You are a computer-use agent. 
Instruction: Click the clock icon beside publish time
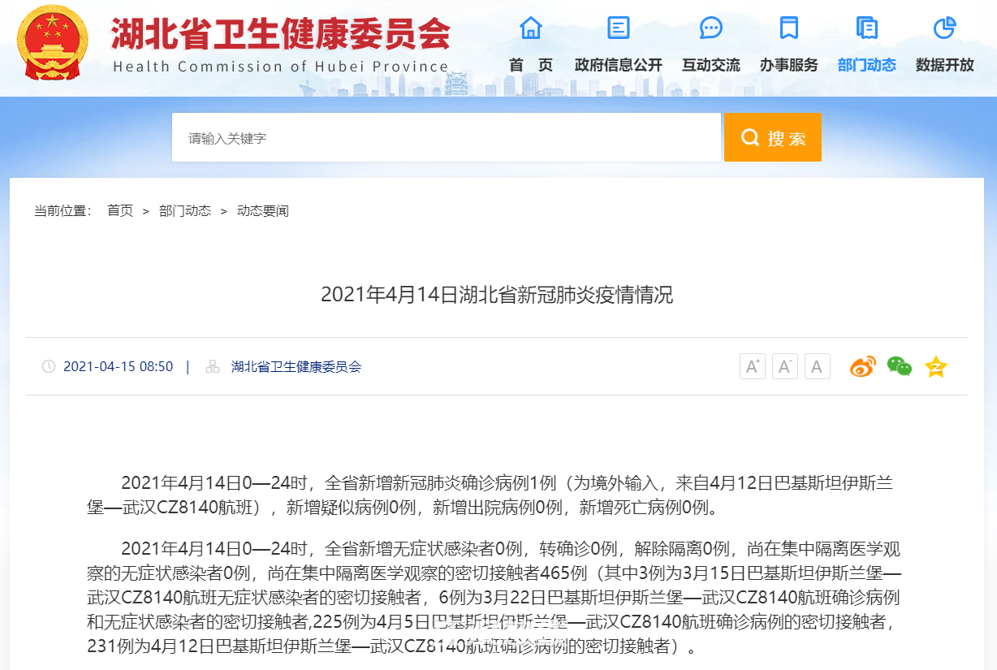coord(49,366)
